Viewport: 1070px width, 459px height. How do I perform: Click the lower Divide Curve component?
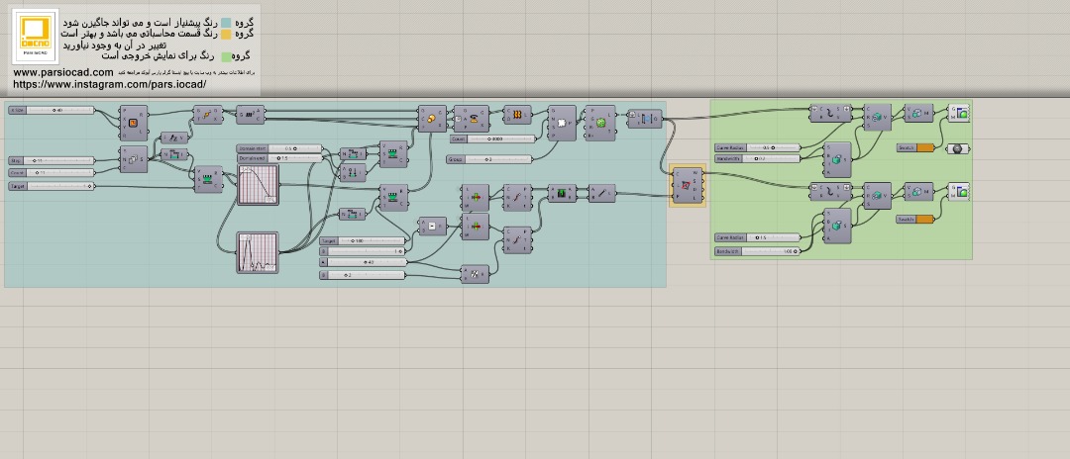(517, 239)
